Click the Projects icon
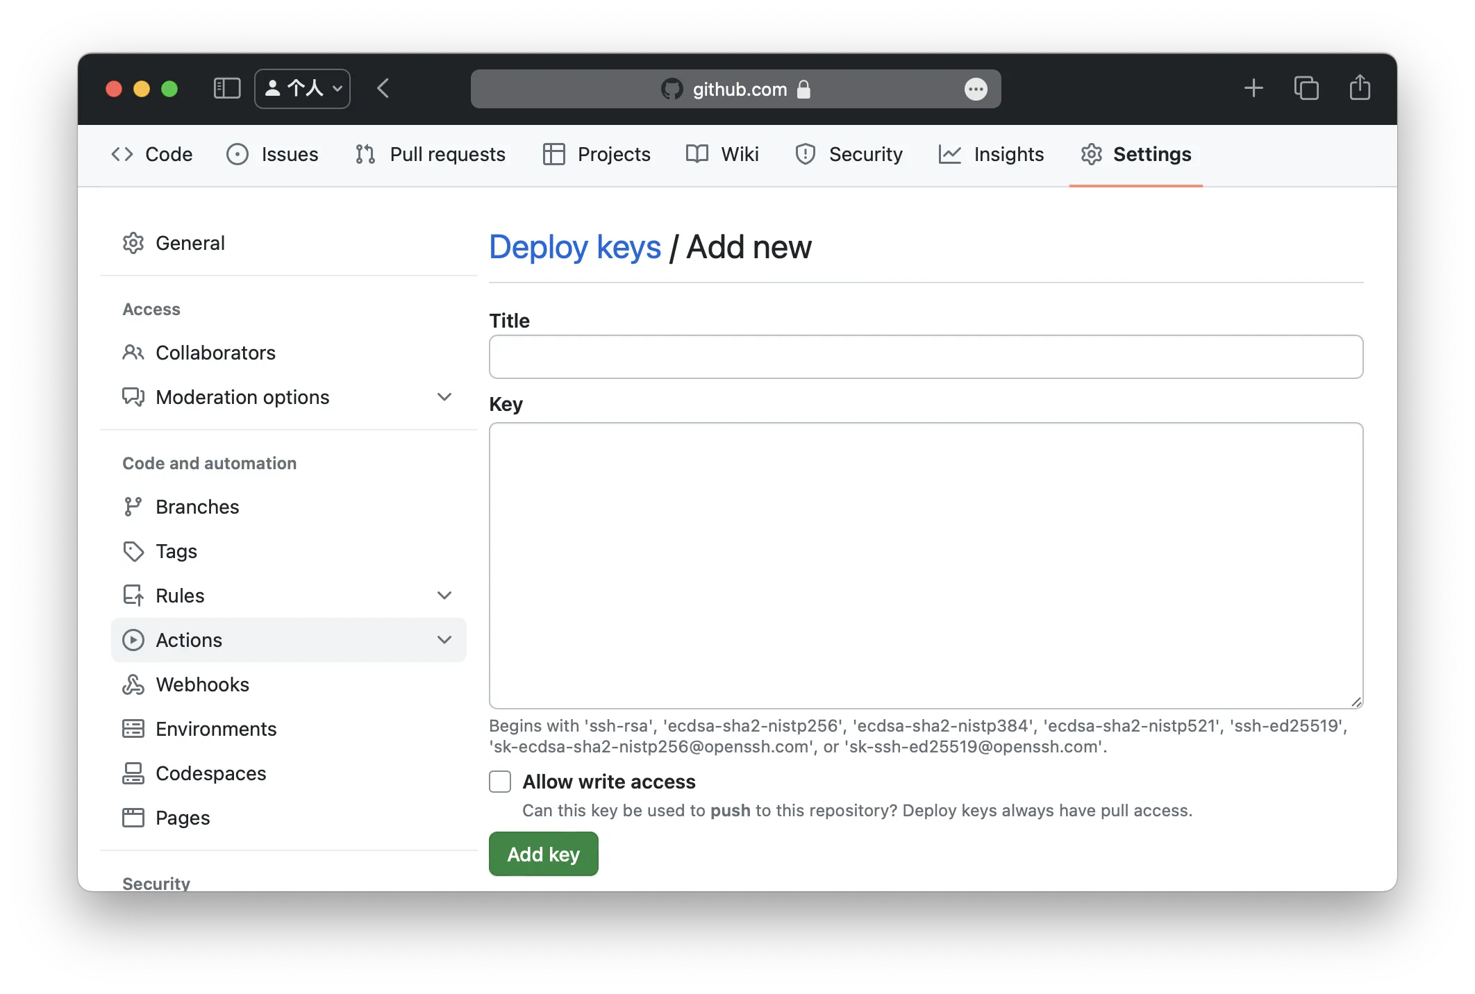 [553, 154]
